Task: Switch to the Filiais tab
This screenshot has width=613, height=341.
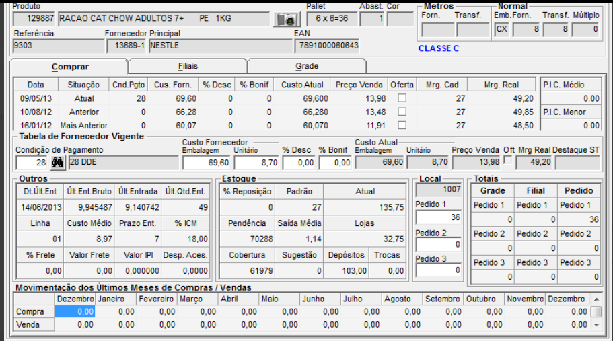Action: coord(188,66)
